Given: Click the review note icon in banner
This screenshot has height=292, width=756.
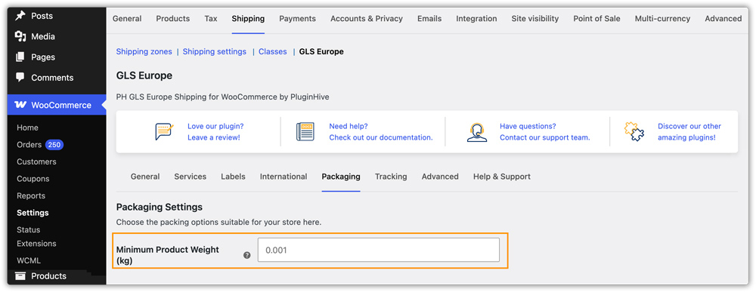Looking at the screenshot, I should pyautogui.click(x=164, y=132).
